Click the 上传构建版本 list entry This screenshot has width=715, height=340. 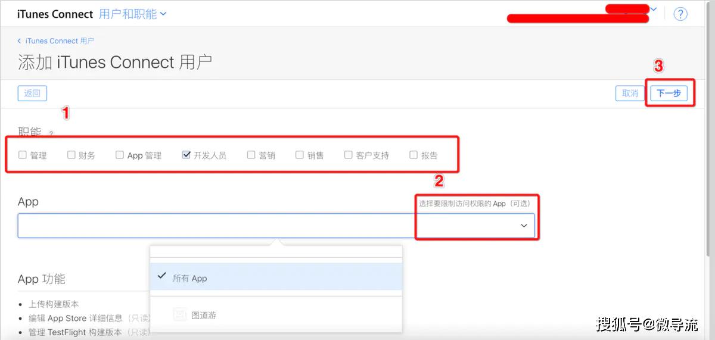click(x=54, y=304)
